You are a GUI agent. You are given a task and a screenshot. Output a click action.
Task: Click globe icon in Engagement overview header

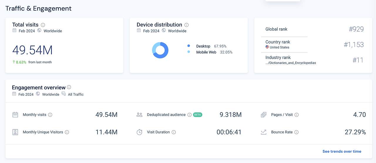click(38, 94)
